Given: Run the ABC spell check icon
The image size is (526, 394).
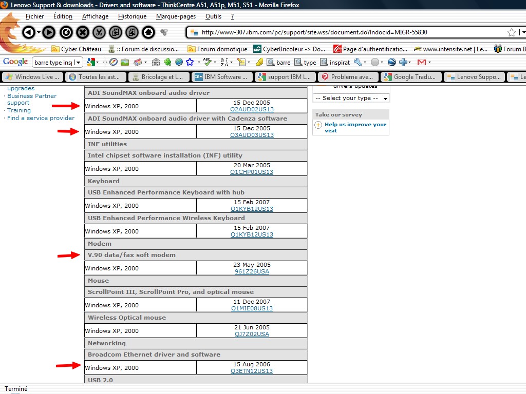Looking at the screenshot, I should 208,62.
